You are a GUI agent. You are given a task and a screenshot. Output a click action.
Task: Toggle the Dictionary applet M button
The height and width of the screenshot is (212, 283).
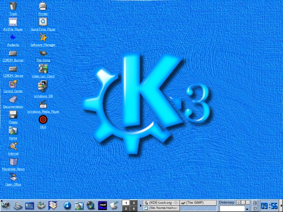click(x=248, y=202)
